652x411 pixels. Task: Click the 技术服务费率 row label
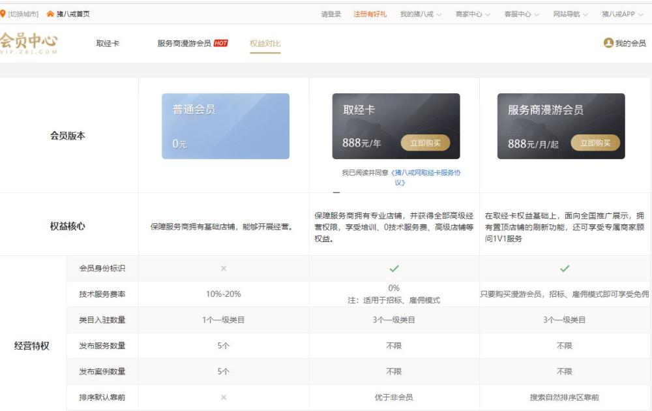coord(102,294)
